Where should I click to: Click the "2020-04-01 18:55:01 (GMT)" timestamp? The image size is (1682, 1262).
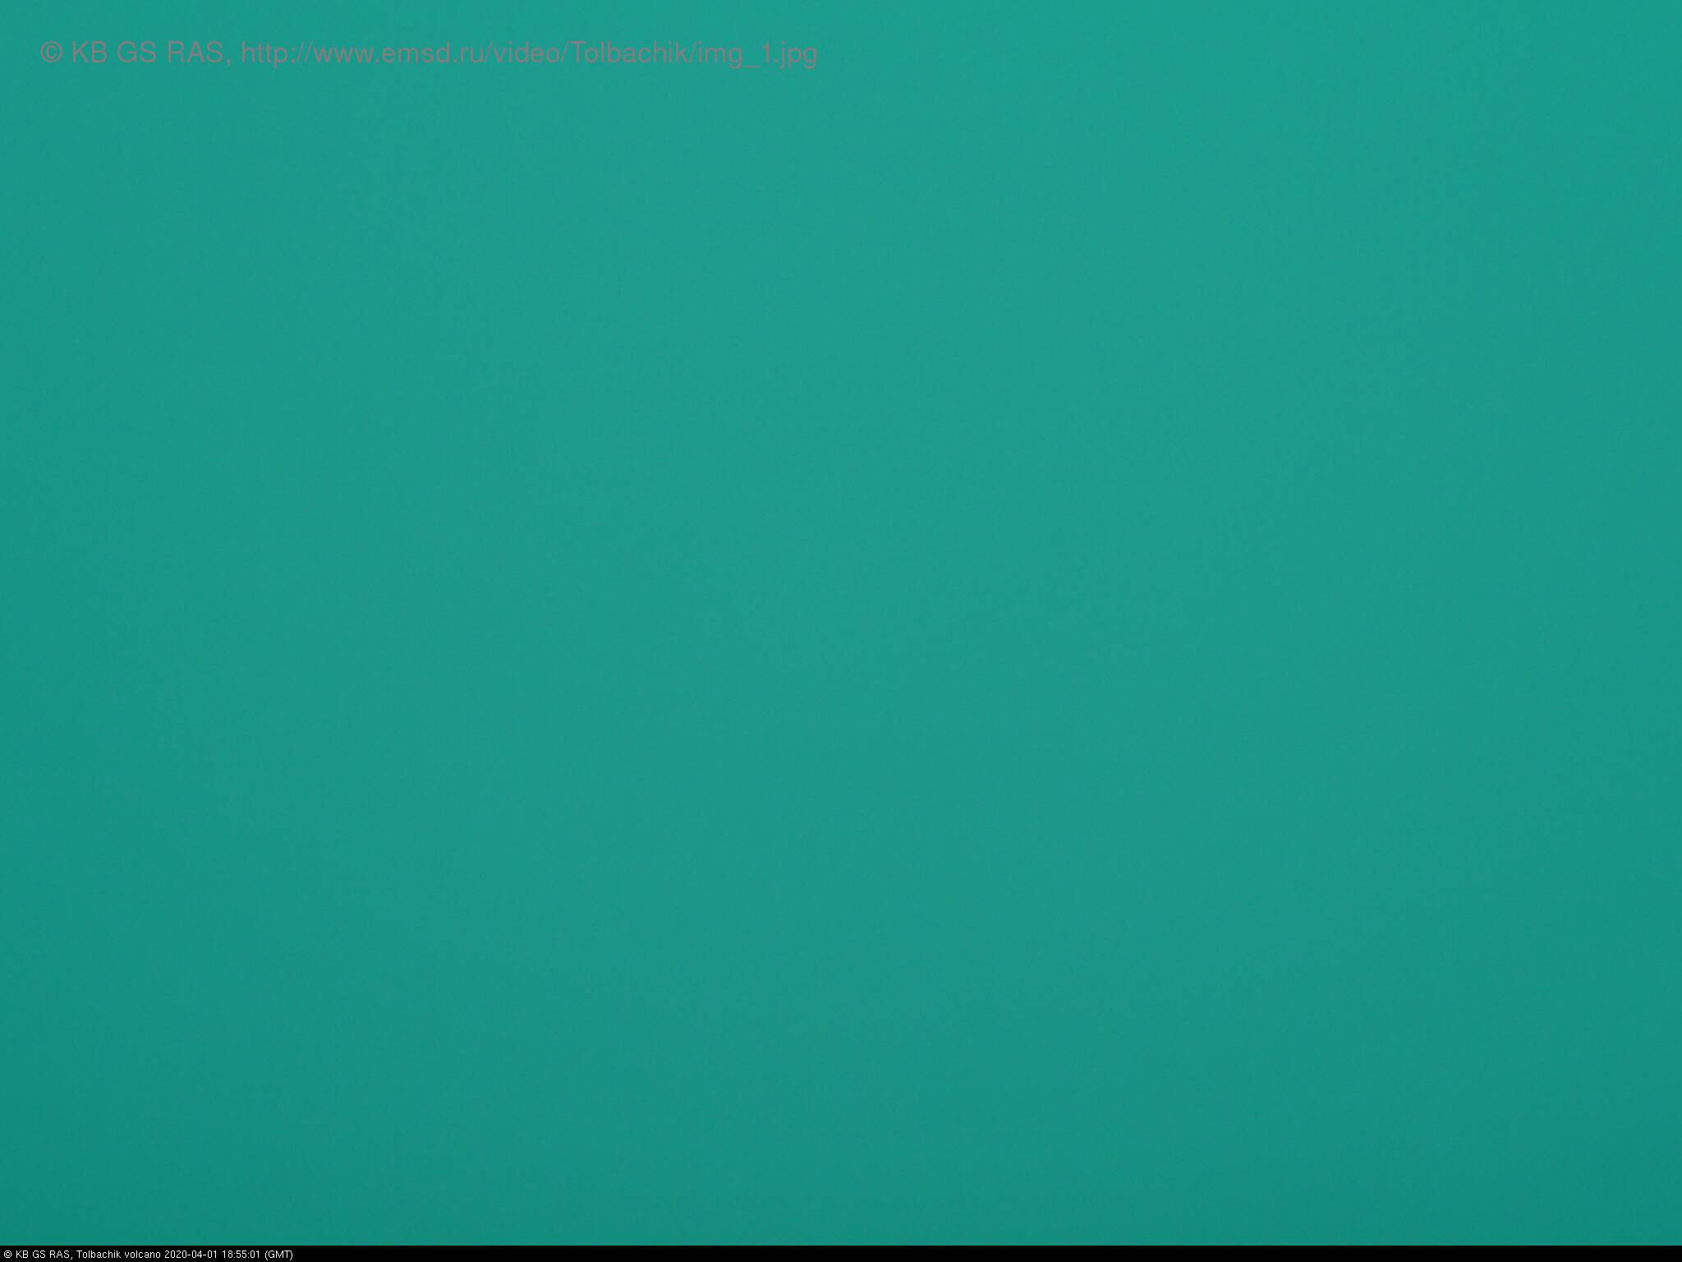(228, 1254)
